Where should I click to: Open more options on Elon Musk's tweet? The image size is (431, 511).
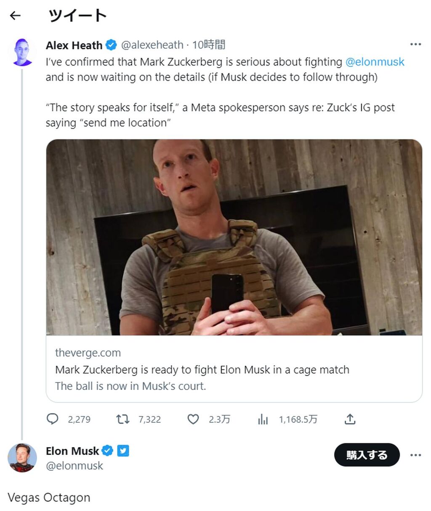tap(415, 455)
